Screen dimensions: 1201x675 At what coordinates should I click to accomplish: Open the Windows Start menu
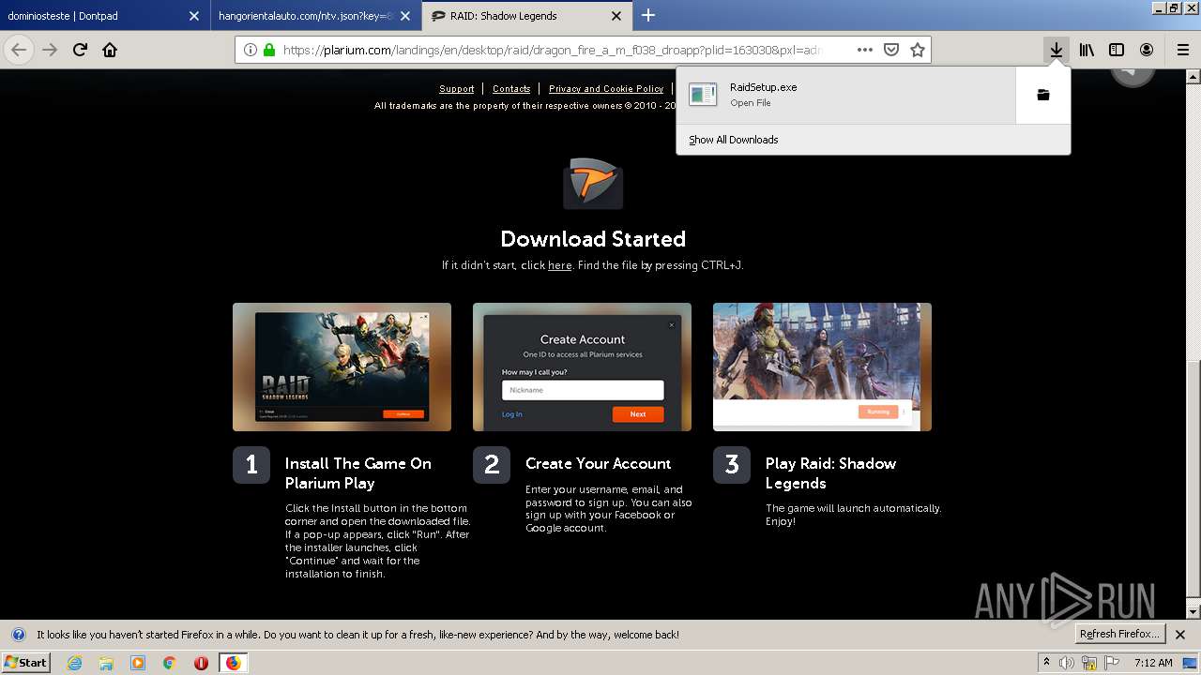pos(25,662)
